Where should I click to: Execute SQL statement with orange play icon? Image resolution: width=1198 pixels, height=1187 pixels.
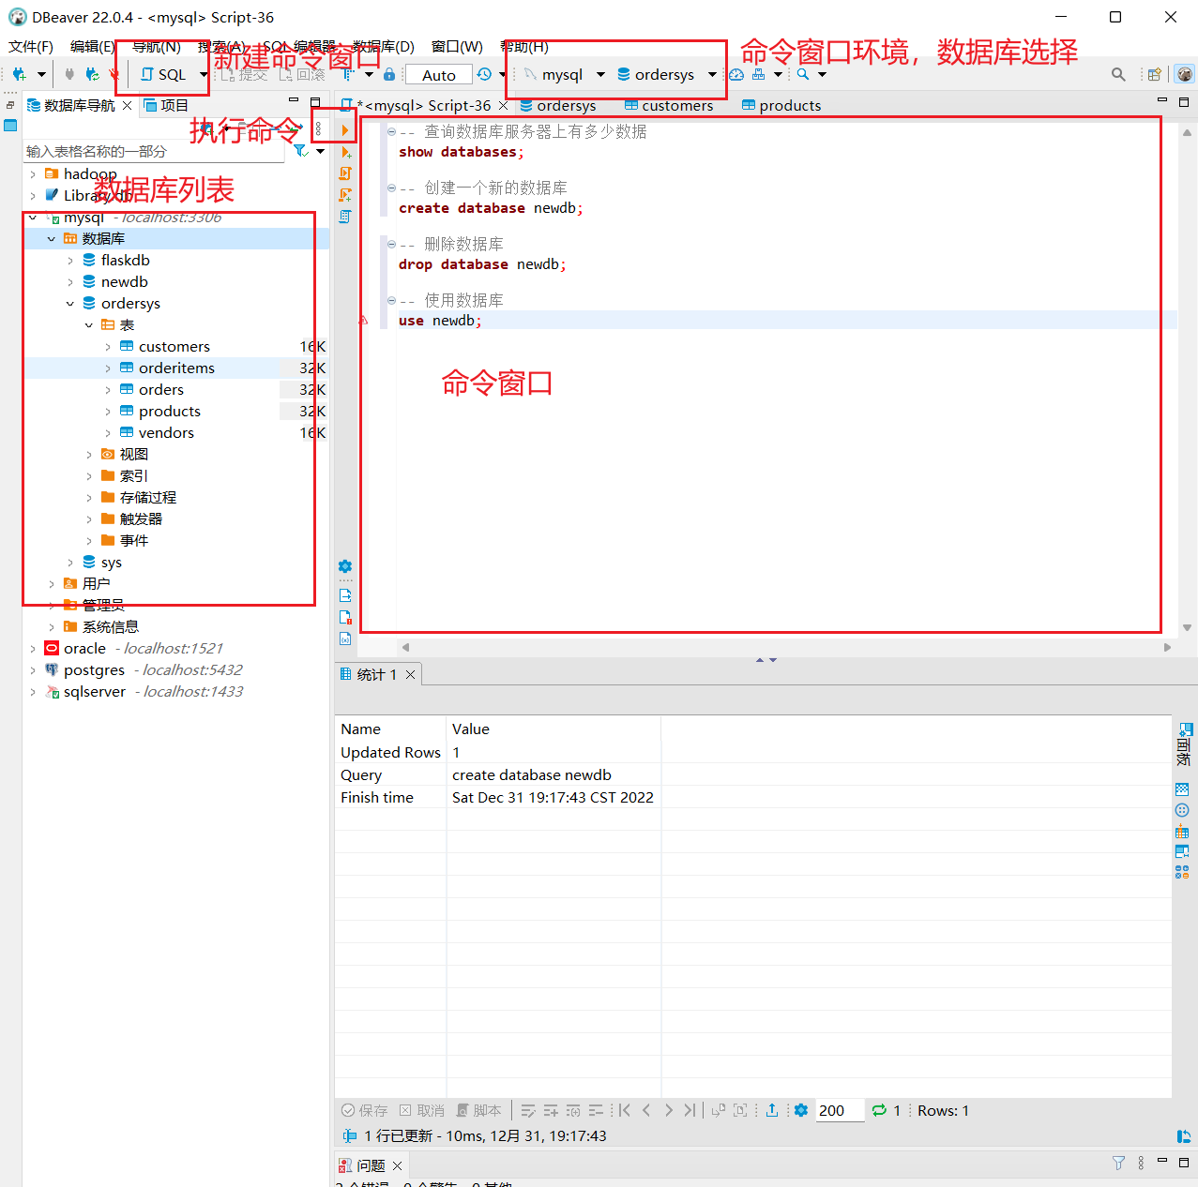pyautogui.click(x=345, y=129)
